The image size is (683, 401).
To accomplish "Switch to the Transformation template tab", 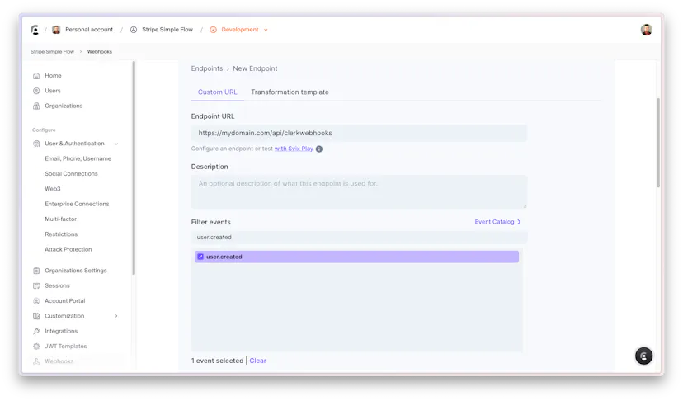I will pyautogui.click(x=290, y=92).
